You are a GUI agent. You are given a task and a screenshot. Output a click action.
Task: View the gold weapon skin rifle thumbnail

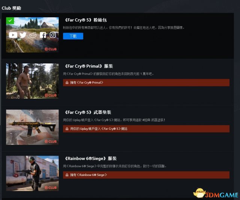(x=32, y=127)
